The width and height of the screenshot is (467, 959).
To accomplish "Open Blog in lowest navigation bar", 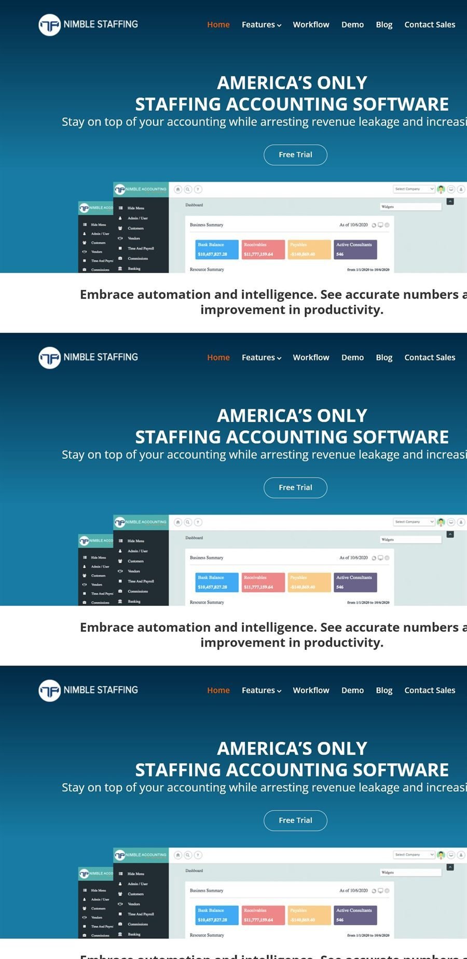I will click(384, 690).
